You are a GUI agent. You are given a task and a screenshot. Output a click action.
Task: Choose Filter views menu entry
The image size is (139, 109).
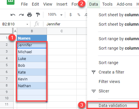click(109, 82)
